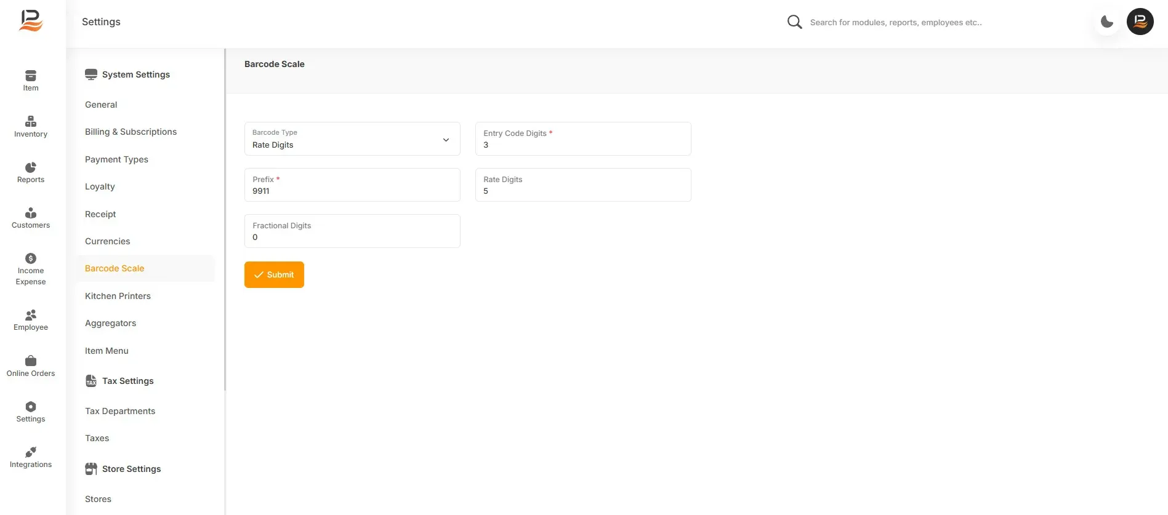1168x515 pixels.
Task: Open the Inventory module icon
Action: click(x=31, y=121)
